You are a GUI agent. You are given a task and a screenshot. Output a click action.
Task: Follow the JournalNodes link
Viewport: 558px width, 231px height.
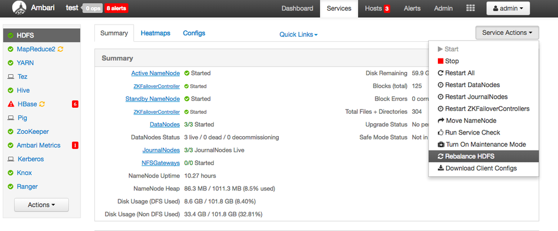161,150
